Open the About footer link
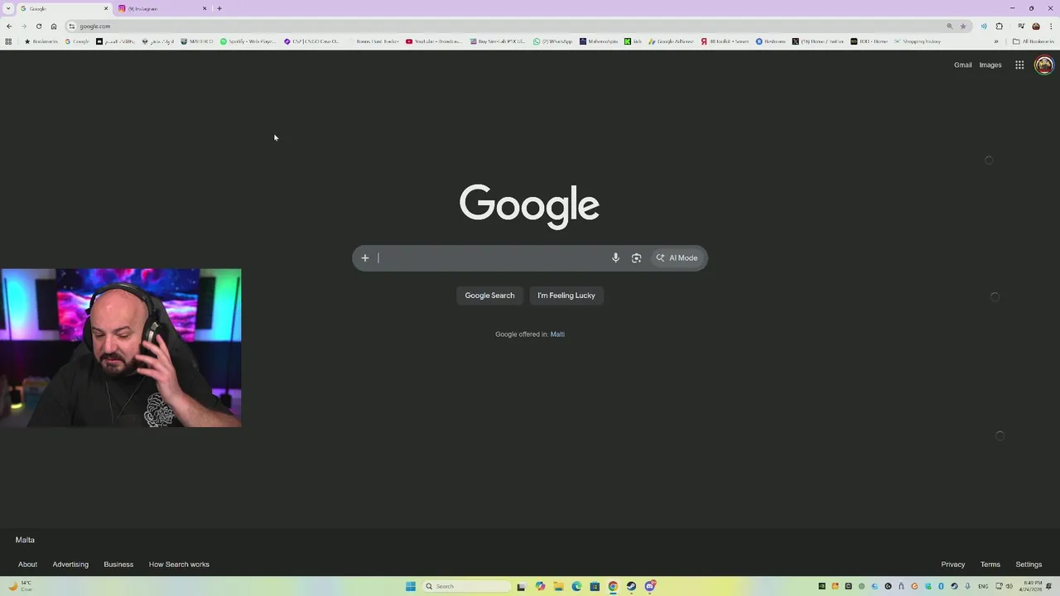Image resolution: width=1060 pixels, height=596 pixels. 27,565
